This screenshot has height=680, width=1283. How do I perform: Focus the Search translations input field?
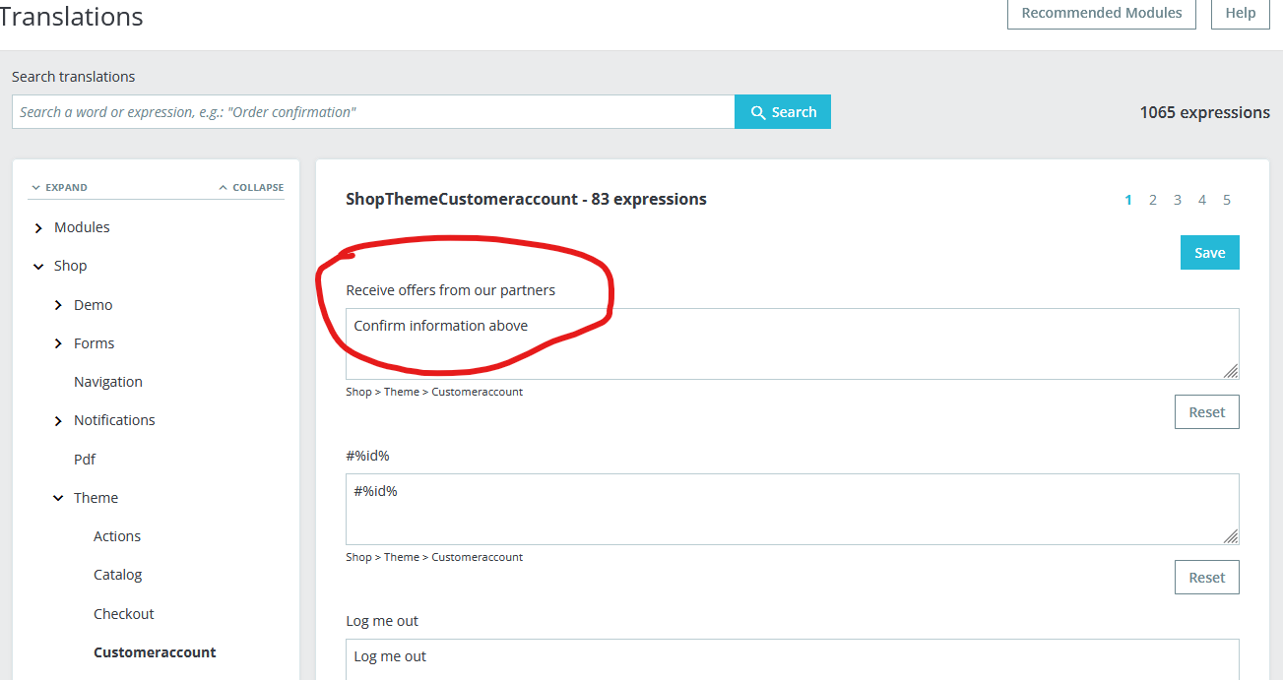tap(373, 112)
